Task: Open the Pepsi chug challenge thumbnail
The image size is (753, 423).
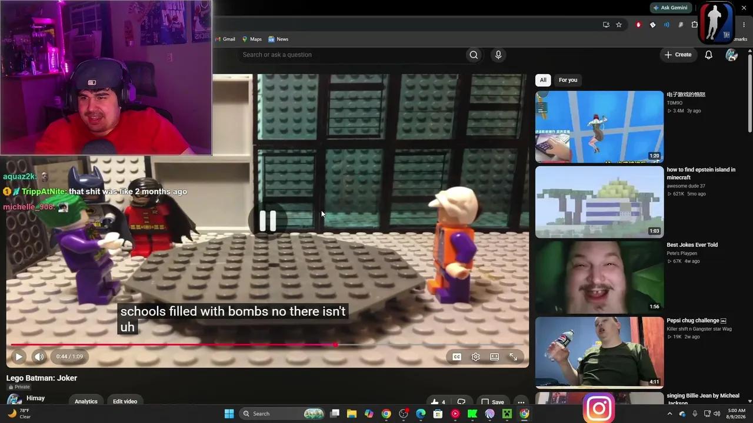Action: 599,352
